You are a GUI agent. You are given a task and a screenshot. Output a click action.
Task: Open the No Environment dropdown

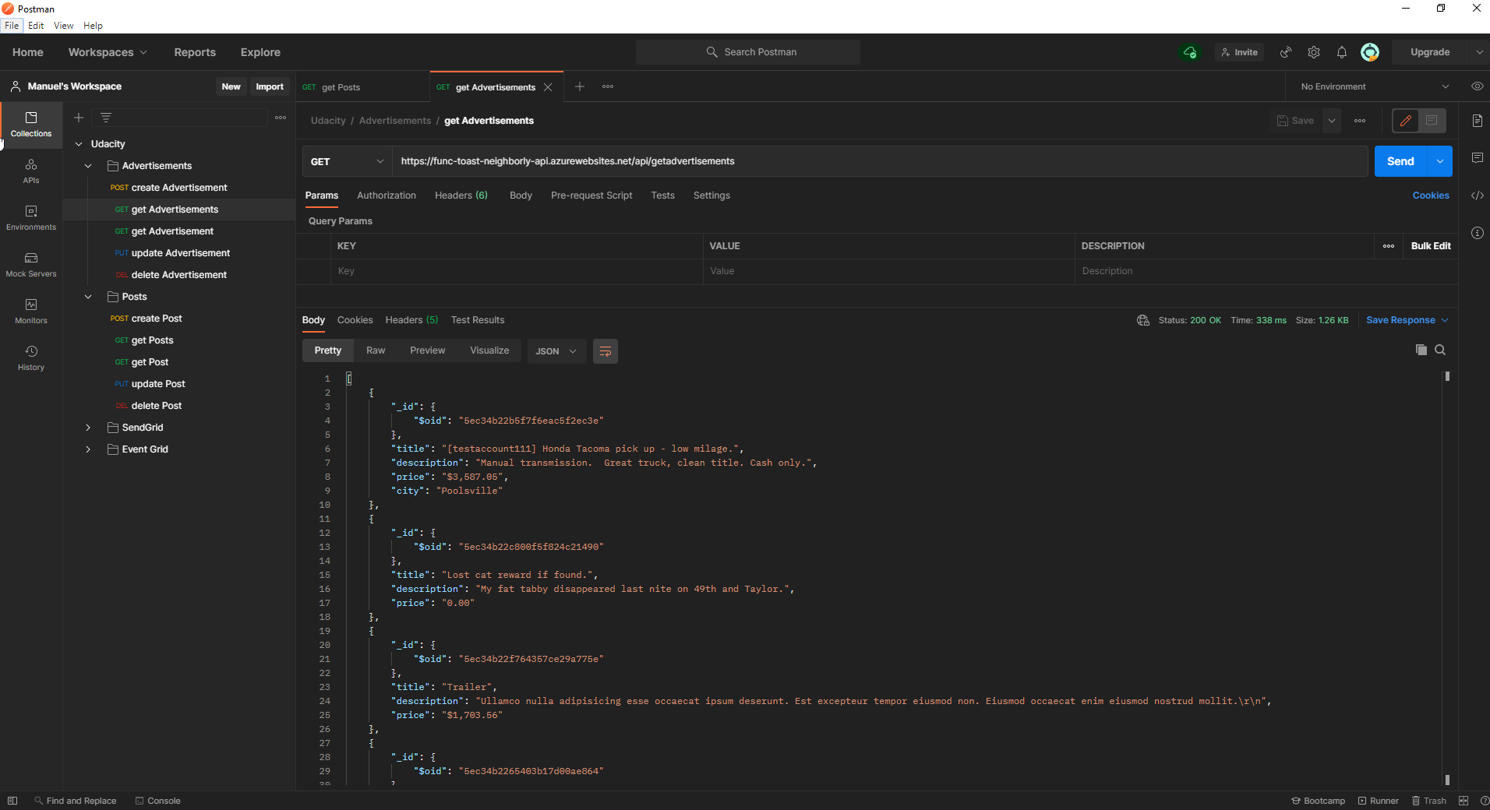click(1374, 86)
